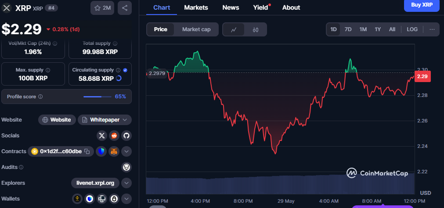Screen dimensions: 444x208
Task: Click the XRP logo icon
Action: coord(7,8)
